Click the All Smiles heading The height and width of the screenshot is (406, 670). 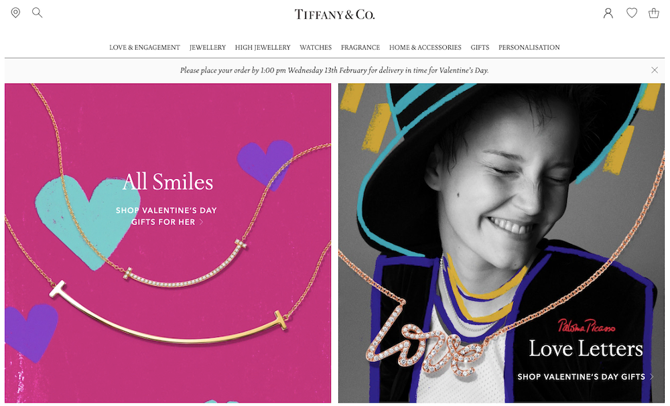168,182
